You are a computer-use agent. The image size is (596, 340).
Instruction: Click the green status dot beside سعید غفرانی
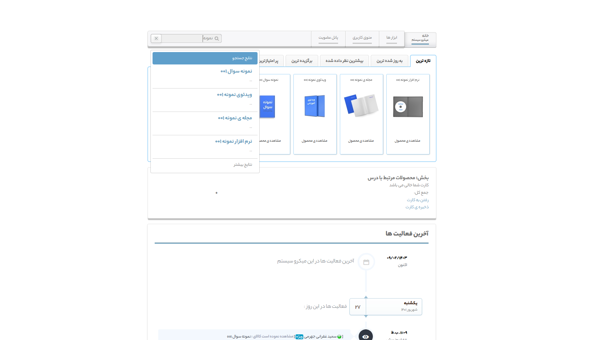pyautogui.click(x=339, y=336)
